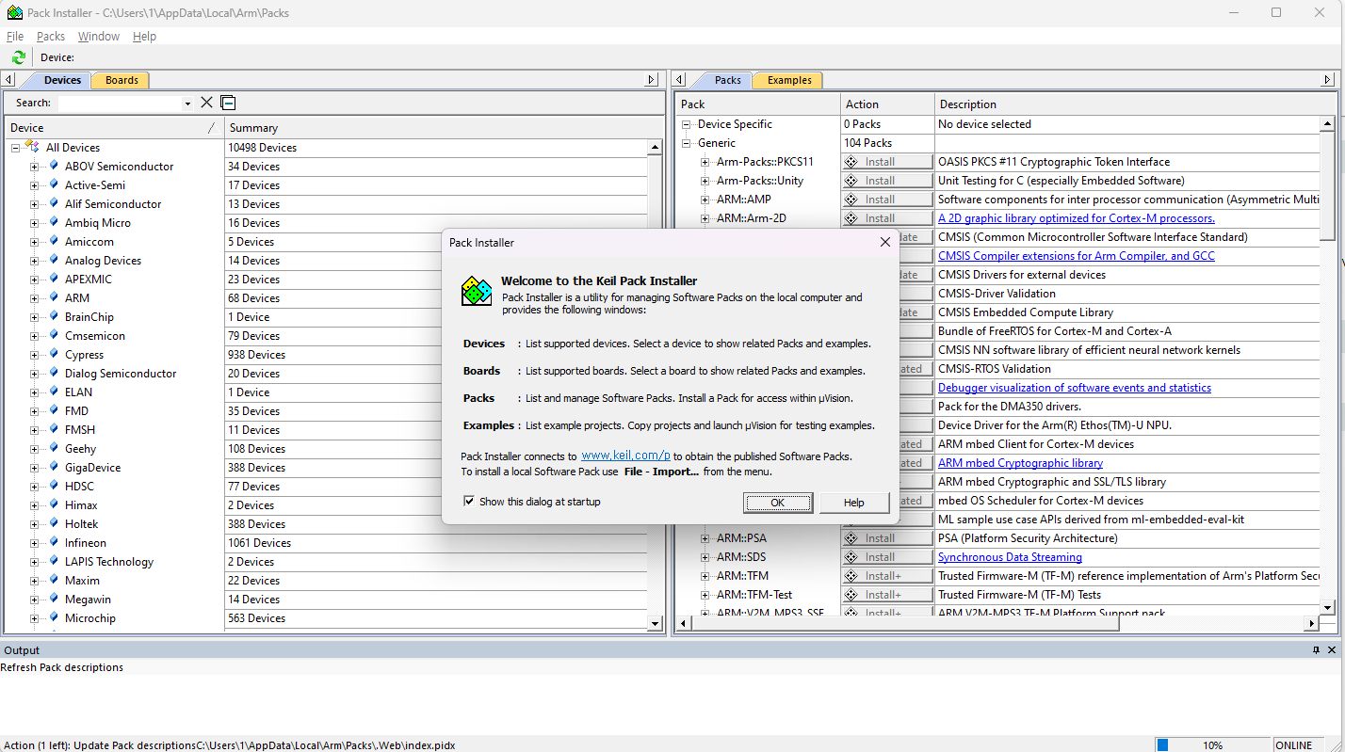Click into the Search input field
The width and height of the screenshot is (1345, 752).
coord(120,104)
